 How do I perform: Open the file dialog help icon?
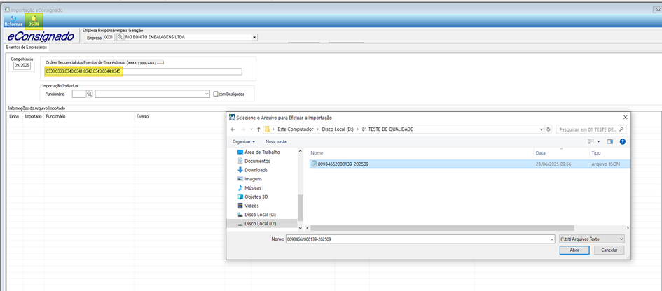tap(622, 142)
